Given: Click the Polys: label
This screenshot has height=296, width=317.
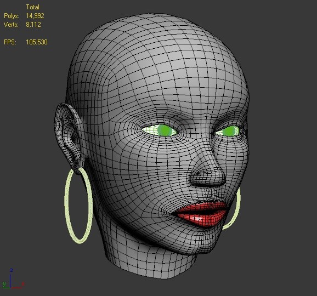Looking at the screenshot, I should point(12,16).
